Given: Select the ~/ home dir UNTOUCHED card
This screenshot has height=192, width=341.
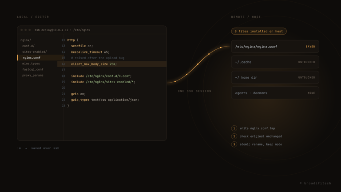Looking at the screenshot, I should pos(275,77).
